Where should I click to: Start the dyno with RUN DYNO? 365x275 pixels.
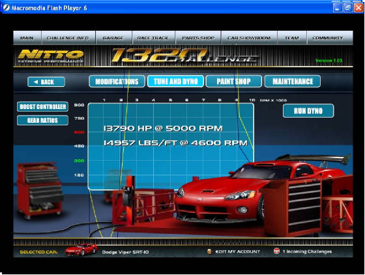tap(308, 111)
